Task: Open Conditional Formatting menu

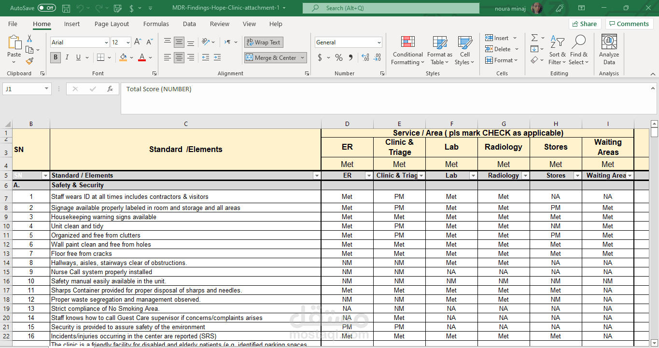Action: point(407,51)
